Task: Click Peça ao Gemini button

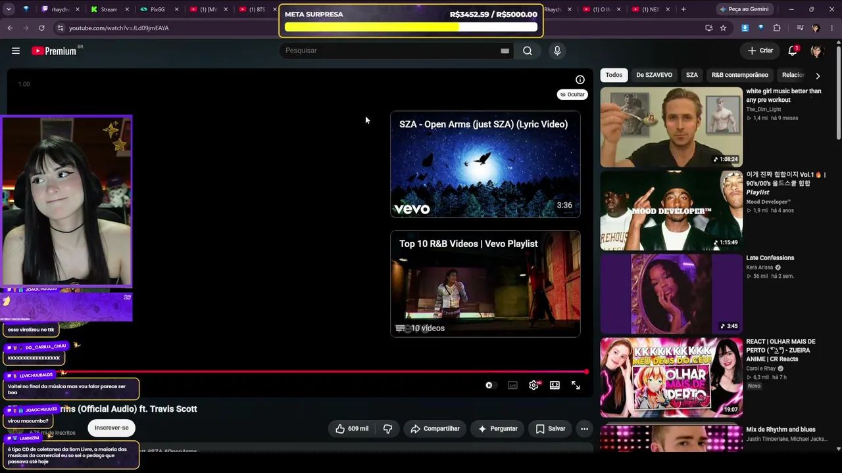Action: (x=744, y=9)
